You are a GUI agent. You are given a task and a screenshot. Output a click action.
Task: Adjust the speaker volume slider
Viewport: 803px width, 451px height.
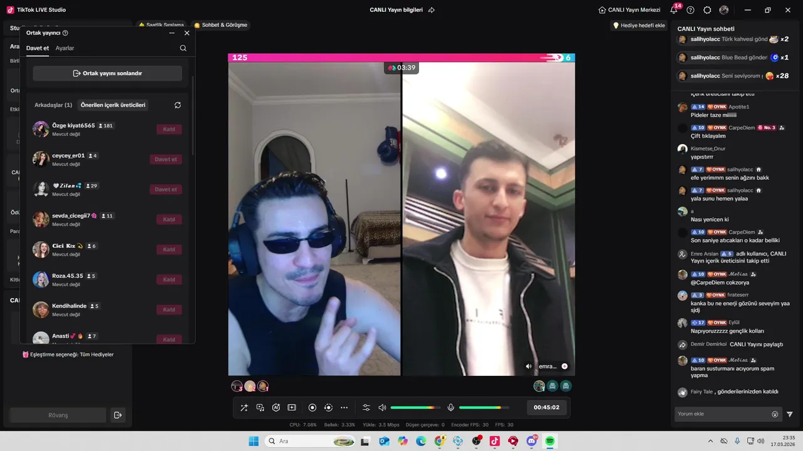click(415, 408)
